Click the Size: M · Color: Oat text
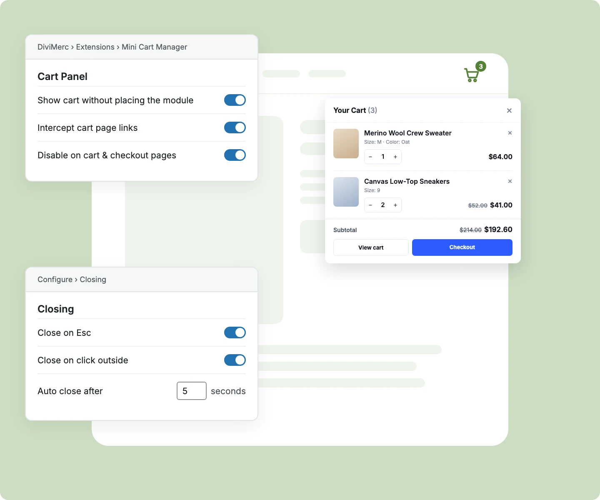This screenshot has width=600, height=500. tap(387, 142)
